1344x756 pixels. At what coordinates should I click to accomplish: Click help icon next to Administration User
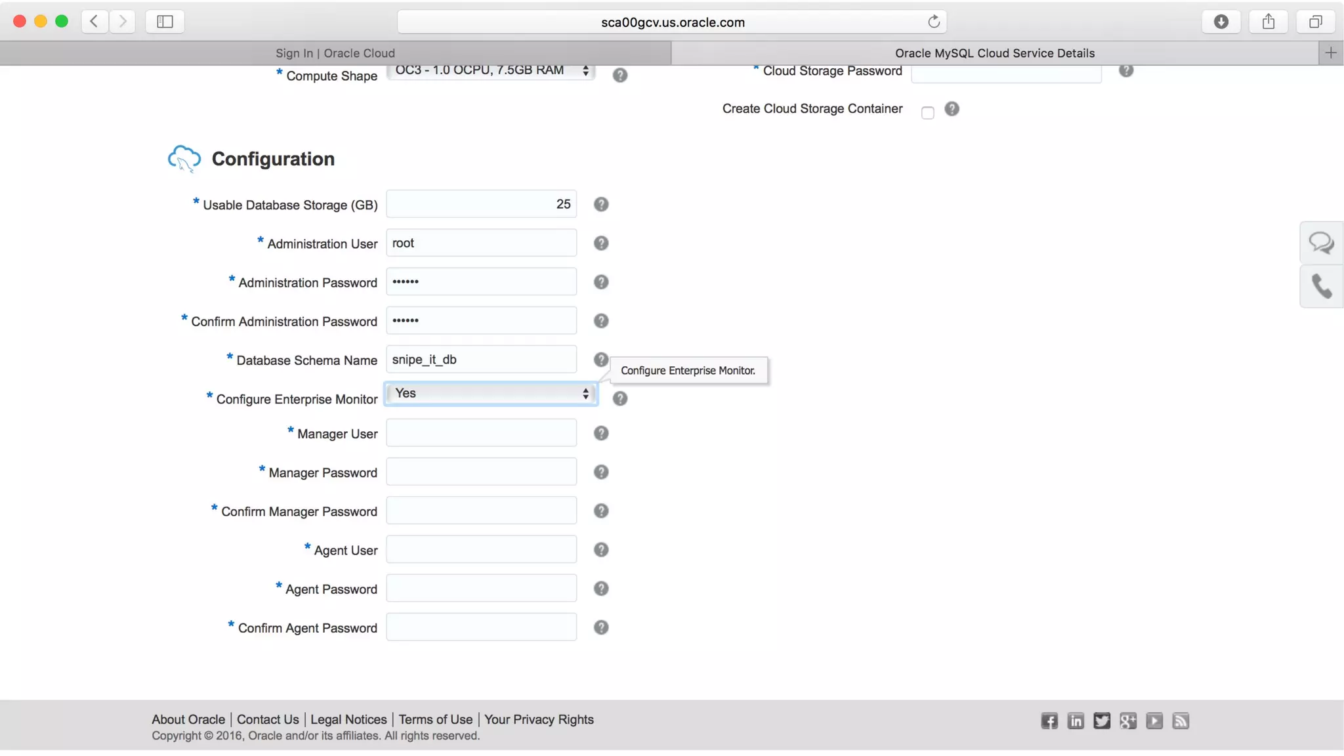600,243
